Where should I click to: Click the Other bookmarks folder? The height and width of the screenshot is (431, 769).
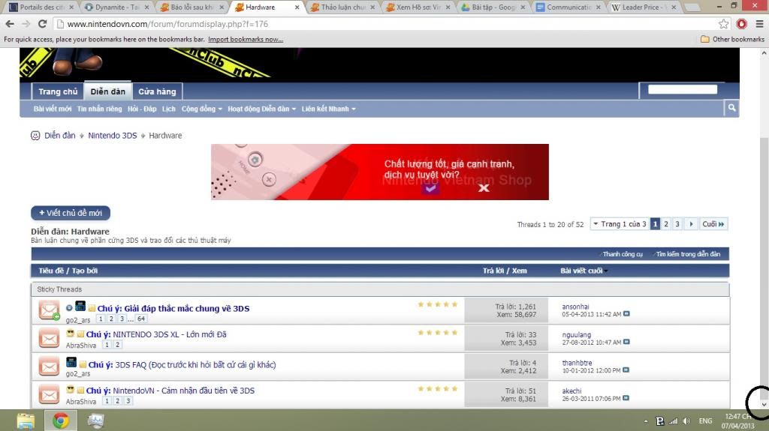click(732, 39)
